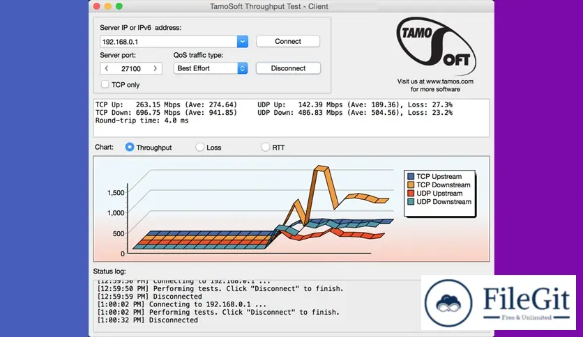Click the TamoSoft Throughput Test window title
Screen dimensions: 583x337
[269, 6]
